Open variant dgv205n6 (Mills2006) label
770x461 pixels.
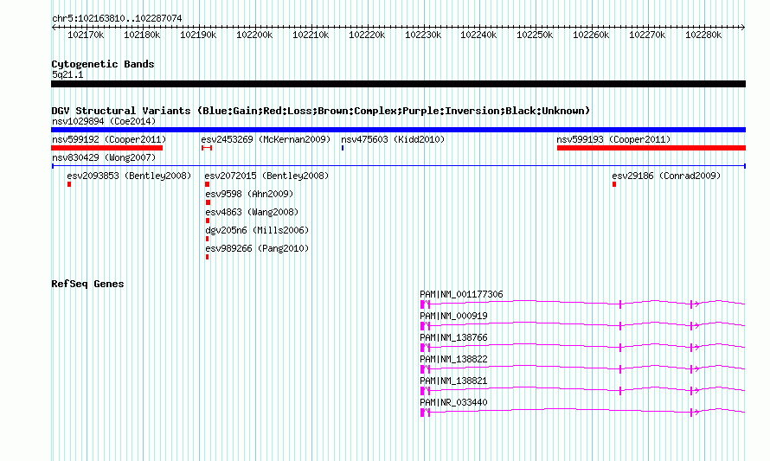coord(257,230)
